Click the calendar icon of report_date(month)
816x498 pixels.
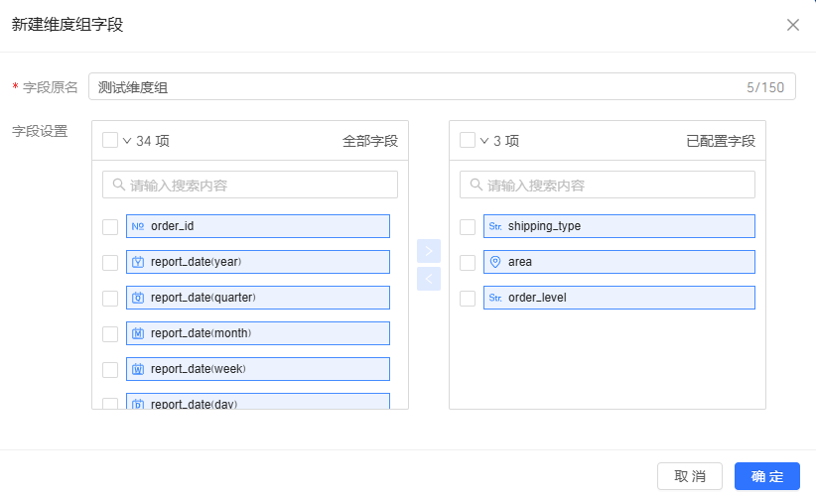pos(138,333)
